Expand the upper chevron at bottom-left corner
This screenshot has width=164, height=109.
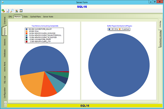(5, 102)
